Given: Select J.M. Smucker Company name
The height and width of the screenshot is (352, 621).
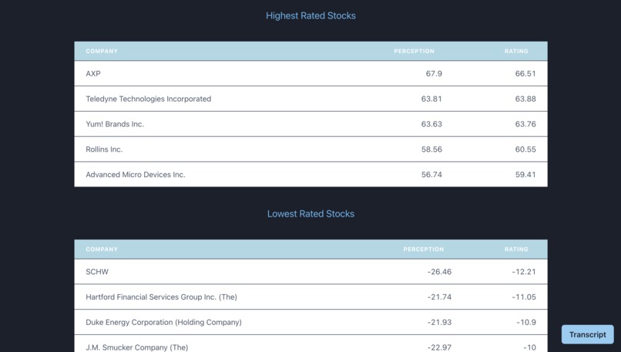Looking at the screenshot, I should pos(136,347).
